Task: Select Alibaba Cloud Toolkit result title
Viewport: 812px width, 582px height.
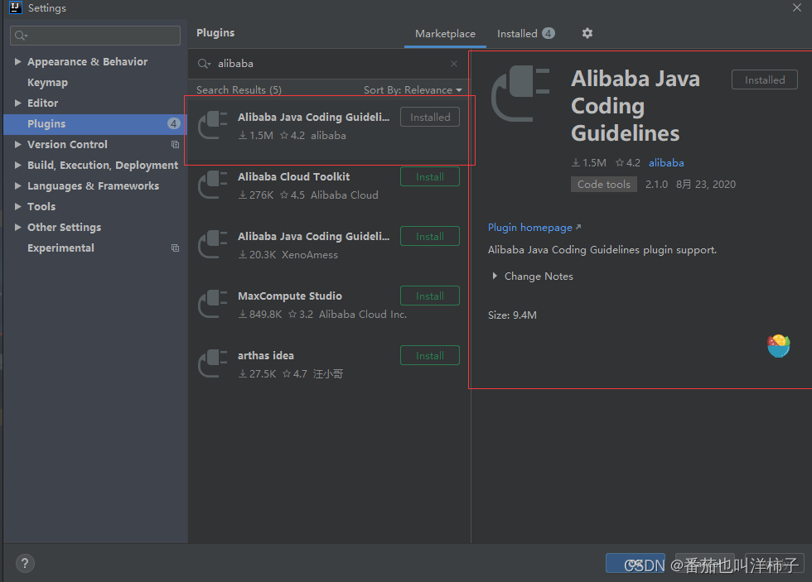Action: coord(293,177)
